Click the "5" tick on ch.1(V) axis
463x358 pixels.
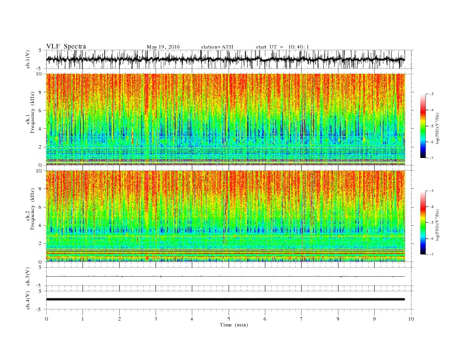click(40, 50)
